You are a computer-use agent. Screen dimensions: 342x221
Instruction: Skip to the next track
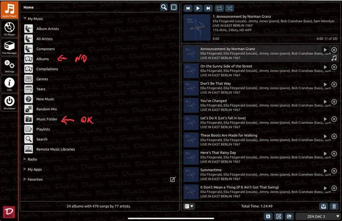208,8
